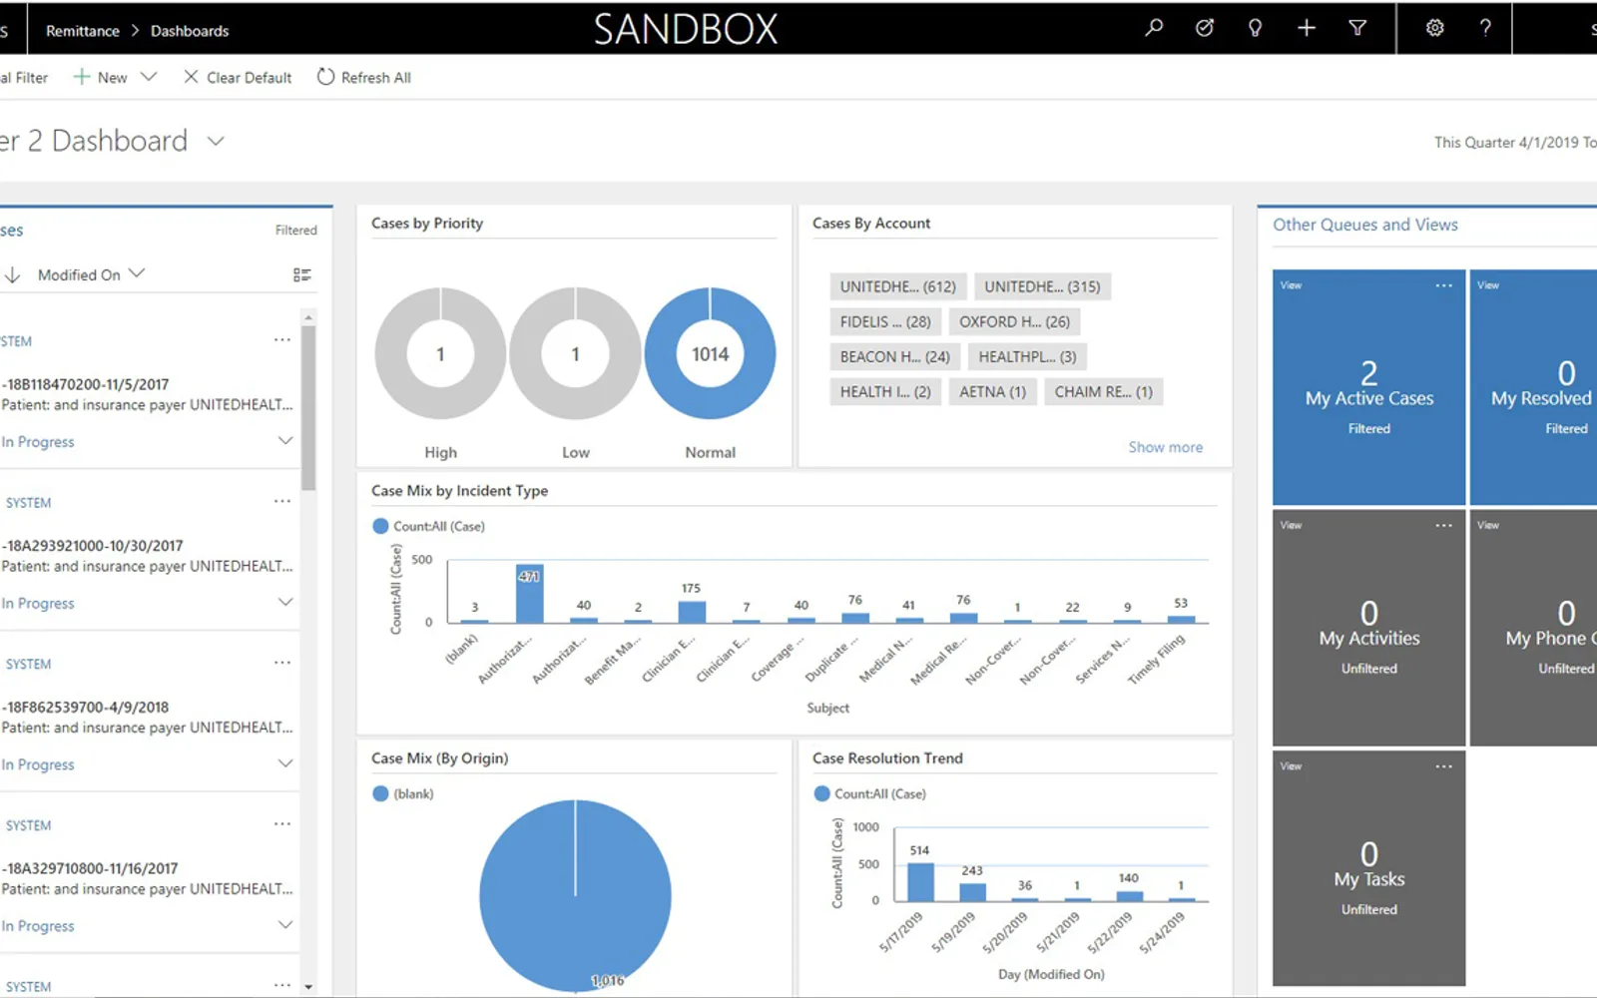Open ellipsis menu for case 18A329710800
Viewport: 1597px width, 998px height.
[282, 824]
